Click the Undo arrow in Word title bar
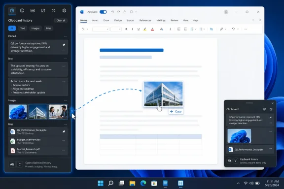This screenshot has width=284, height=189. 112,12
